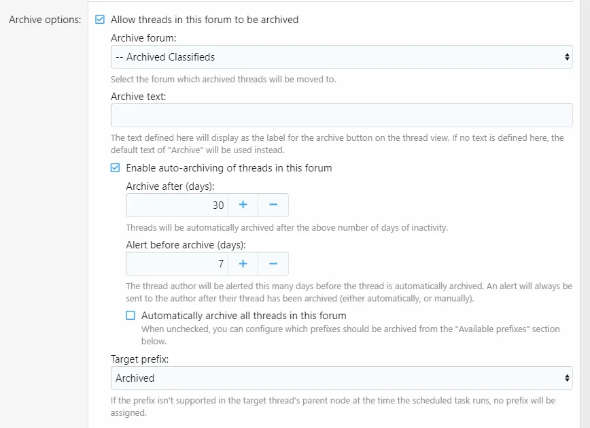Enable Automatically archive all threads checkbox
Screen dimensions: 590x428
[131, 316]
